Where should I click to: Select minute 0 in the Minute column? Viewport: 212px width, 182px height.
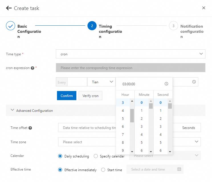[x=142, y=103]
